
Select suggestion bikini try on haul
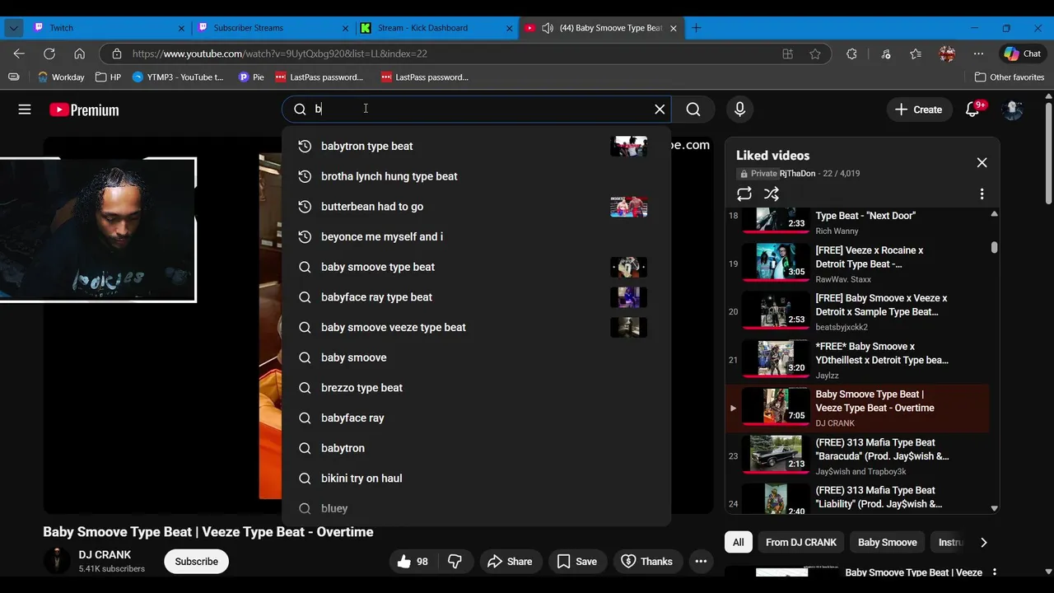(x=476, y=479)
